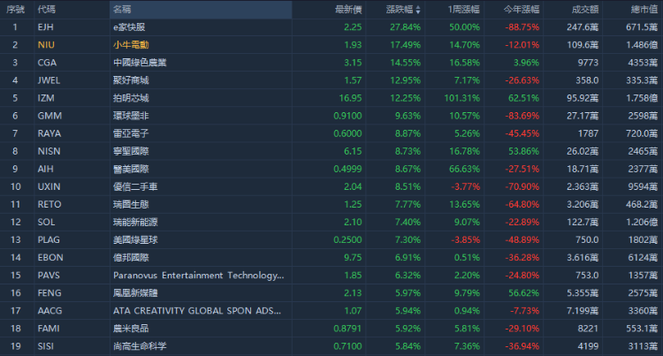
Task: Click AIH's weekly gain 66.63%
Action: tap(465, 169)
